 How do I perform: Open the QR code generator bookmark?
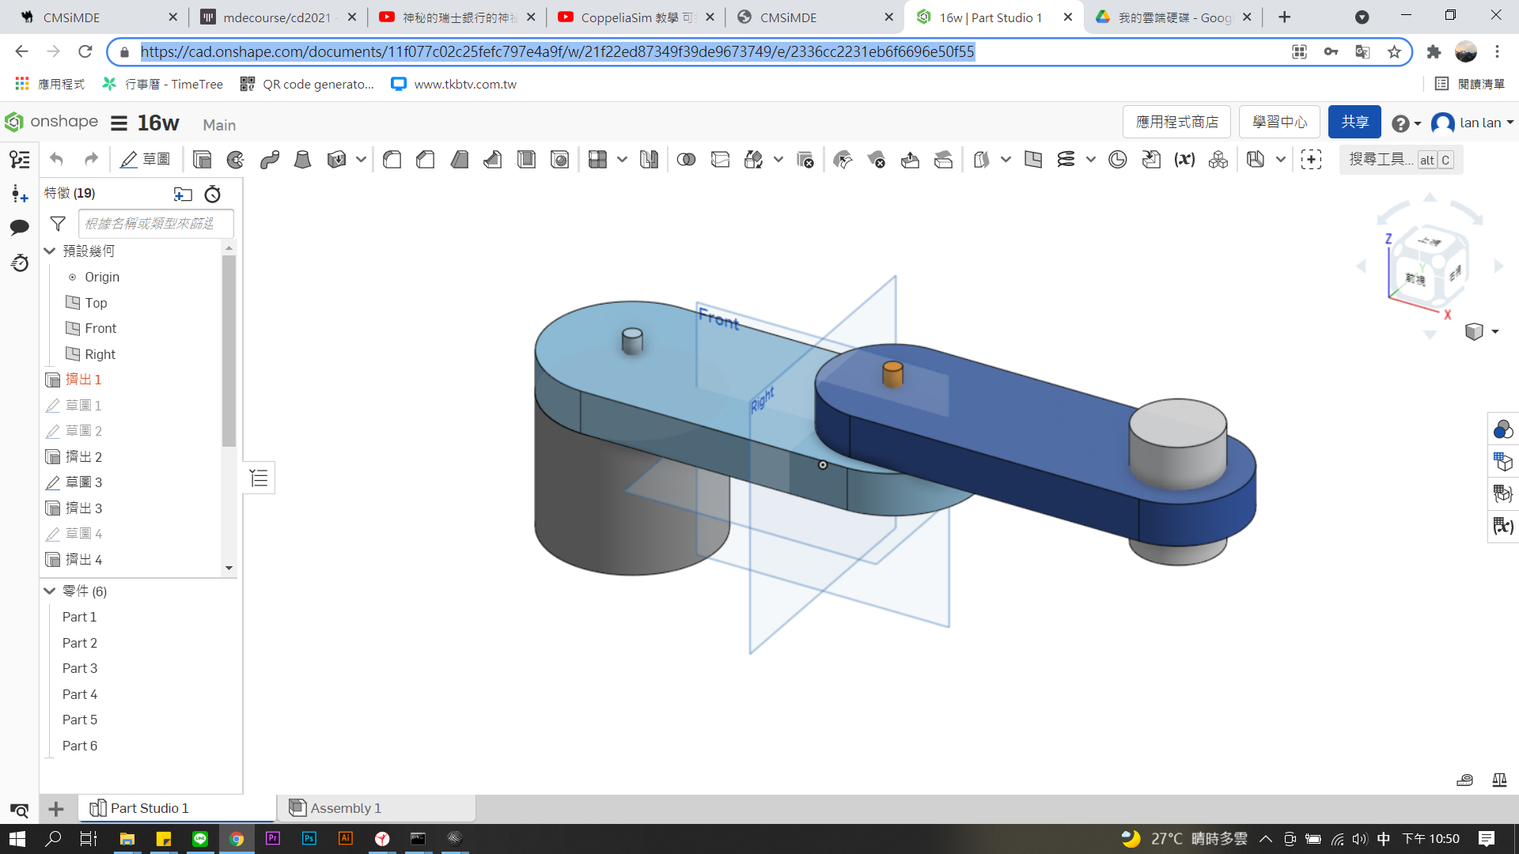[x=307, y=84]
